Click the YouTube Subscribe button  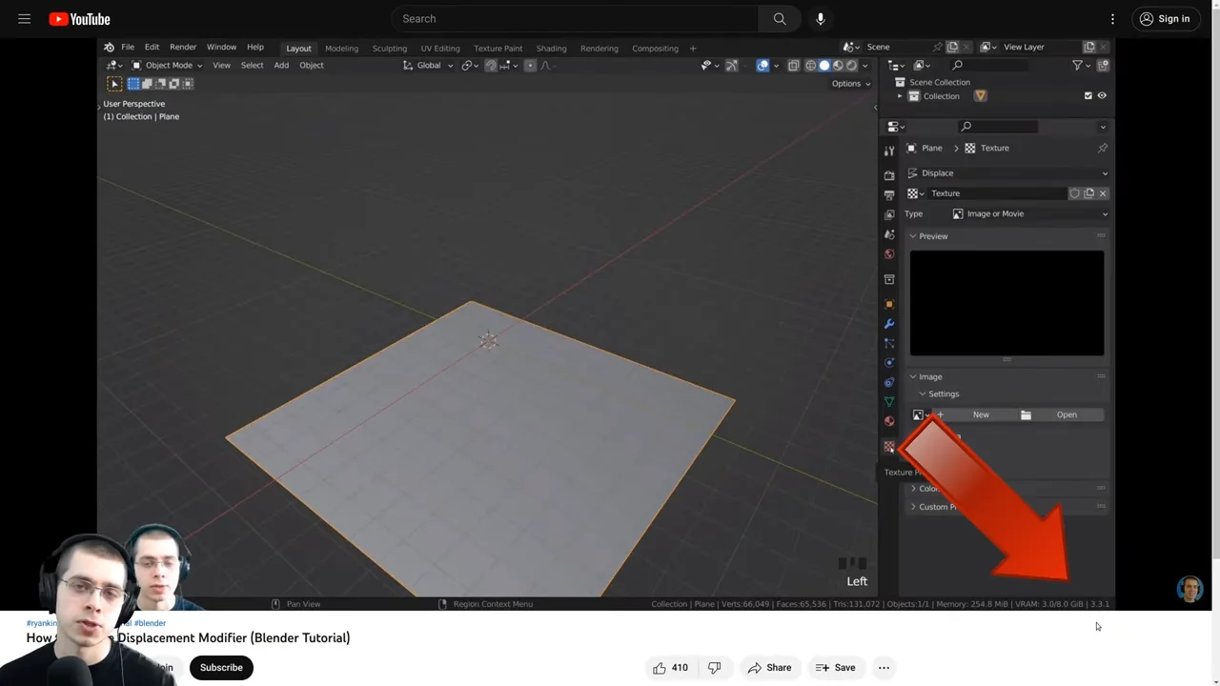[221, 667]
